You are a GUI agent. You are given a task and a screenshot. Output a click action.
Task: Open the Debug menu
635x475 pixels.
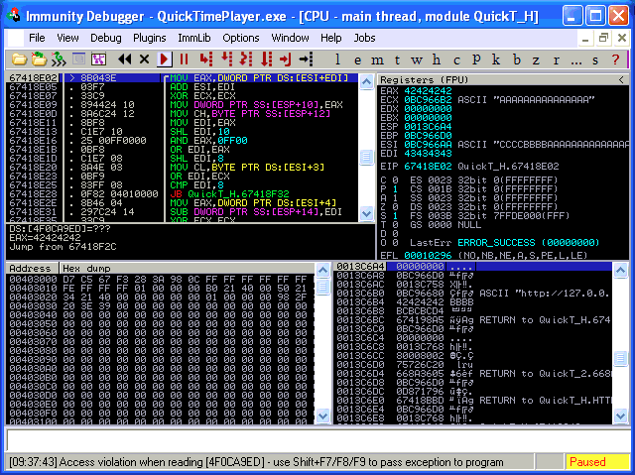105,38
